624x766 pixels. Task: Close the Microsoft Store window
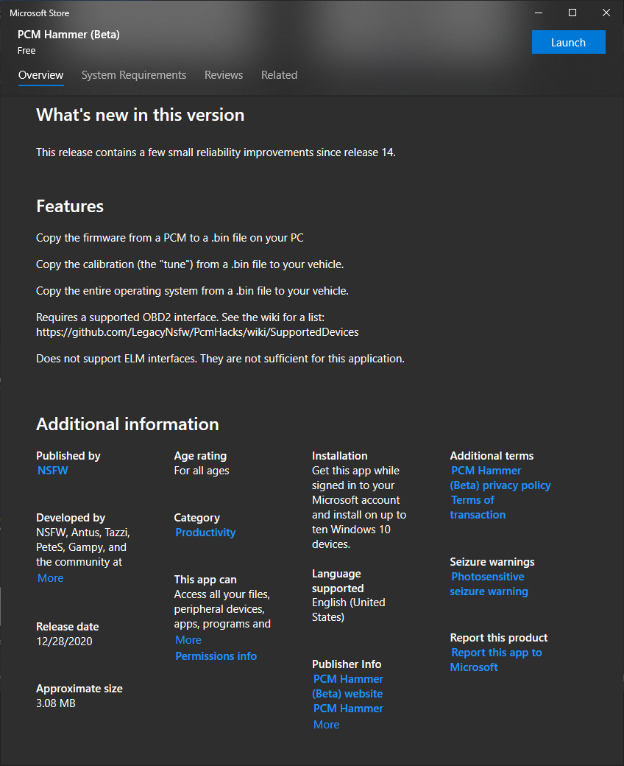click(606, 13)
